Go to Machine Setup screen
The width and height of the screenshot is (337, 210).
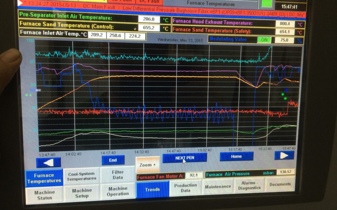82,193
